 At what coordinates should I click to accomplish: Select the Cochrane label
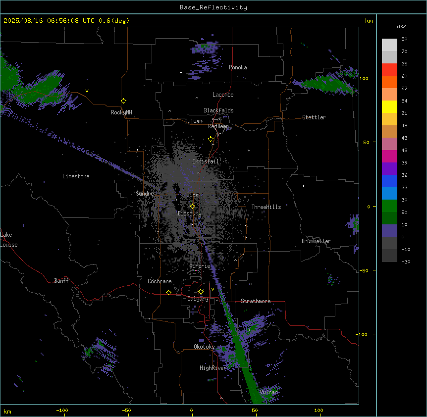point(160,281)
